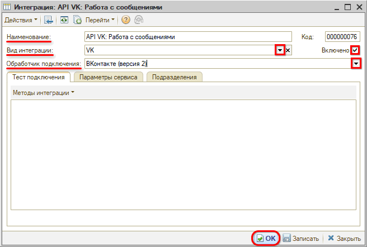Switch to the Параметры сервиса tab
This screenshot has height=247, width=367.
[108, 77]
